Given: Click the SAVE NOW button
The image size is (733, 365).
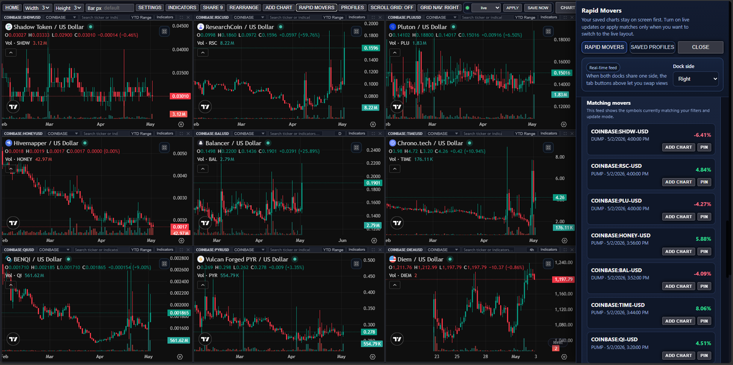Looking at the screenshot, I should coord(538,8).
